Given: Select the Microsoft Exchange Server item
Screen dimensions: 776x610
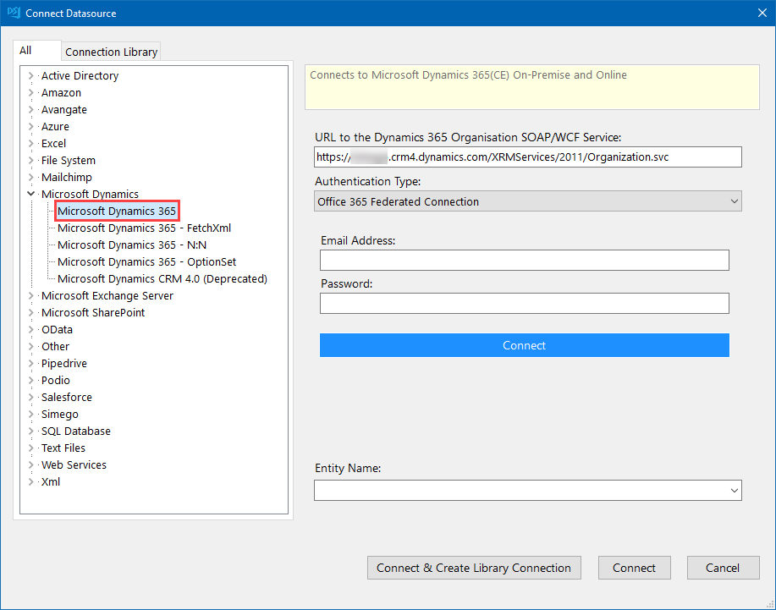Looking at the screenshot, I should (107, 295).
